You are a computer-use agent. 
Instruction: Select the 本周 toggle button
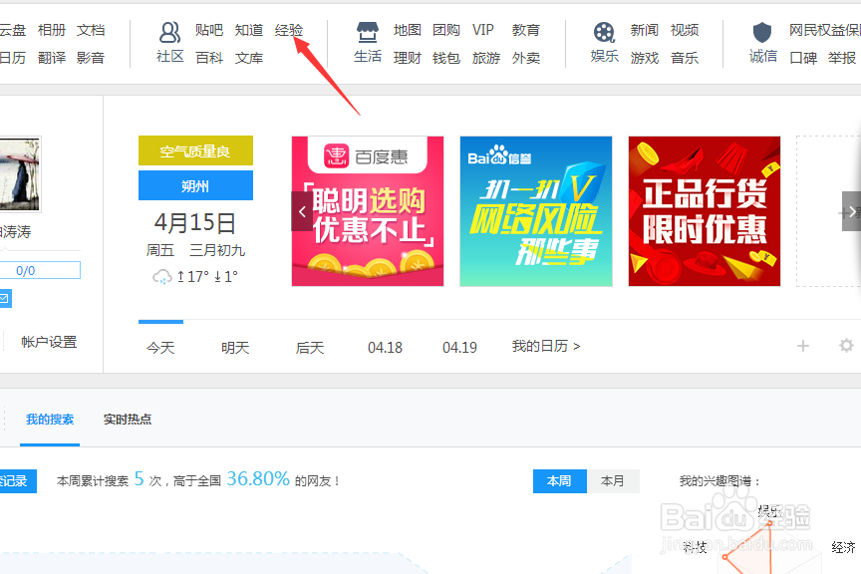[559, 481]
